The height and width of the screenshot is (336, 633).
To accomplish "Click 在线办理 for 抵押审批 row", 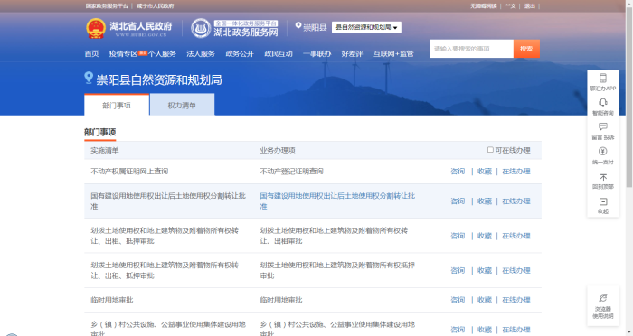I will click(x=516, y=270).
